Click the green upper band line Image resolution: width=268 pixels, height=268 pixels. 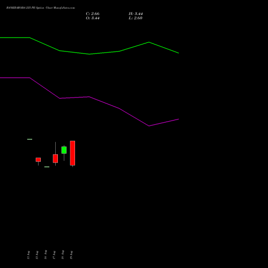(x=90, y=54)
